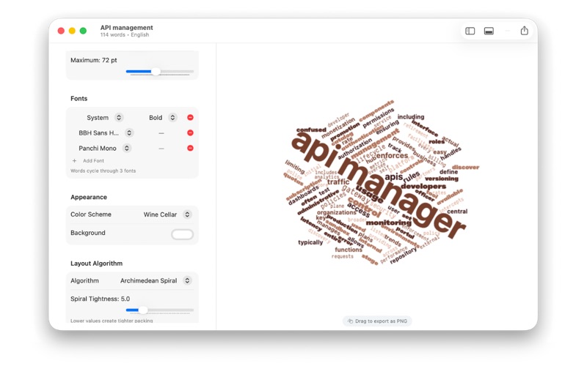Open the Share menu icon
Image resolution: width=587 pixels, height=366 pixels.
524,31
